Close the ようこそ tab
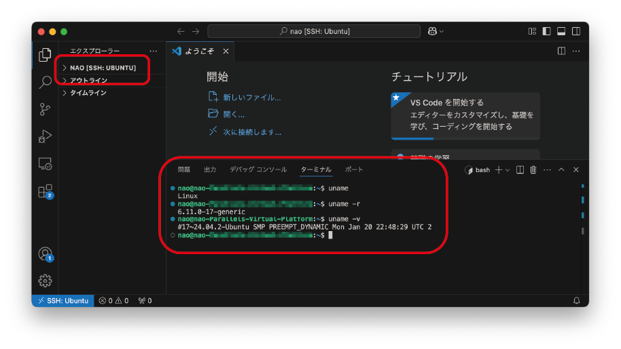The width and height of the screenshot is (621, 349). [226, 52]
